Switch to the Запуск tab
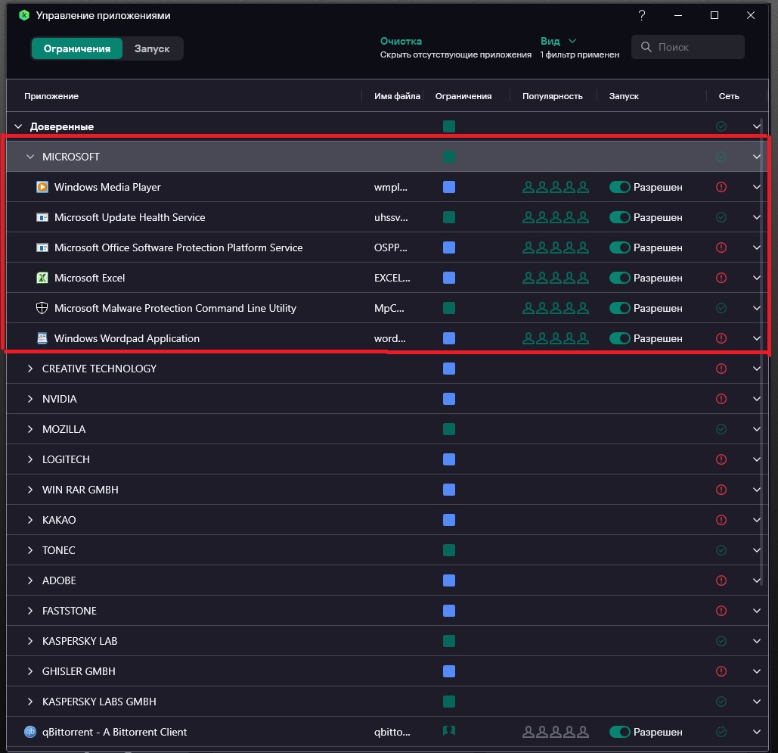Screen dimensions: 778x753 (x=152, y=48)
